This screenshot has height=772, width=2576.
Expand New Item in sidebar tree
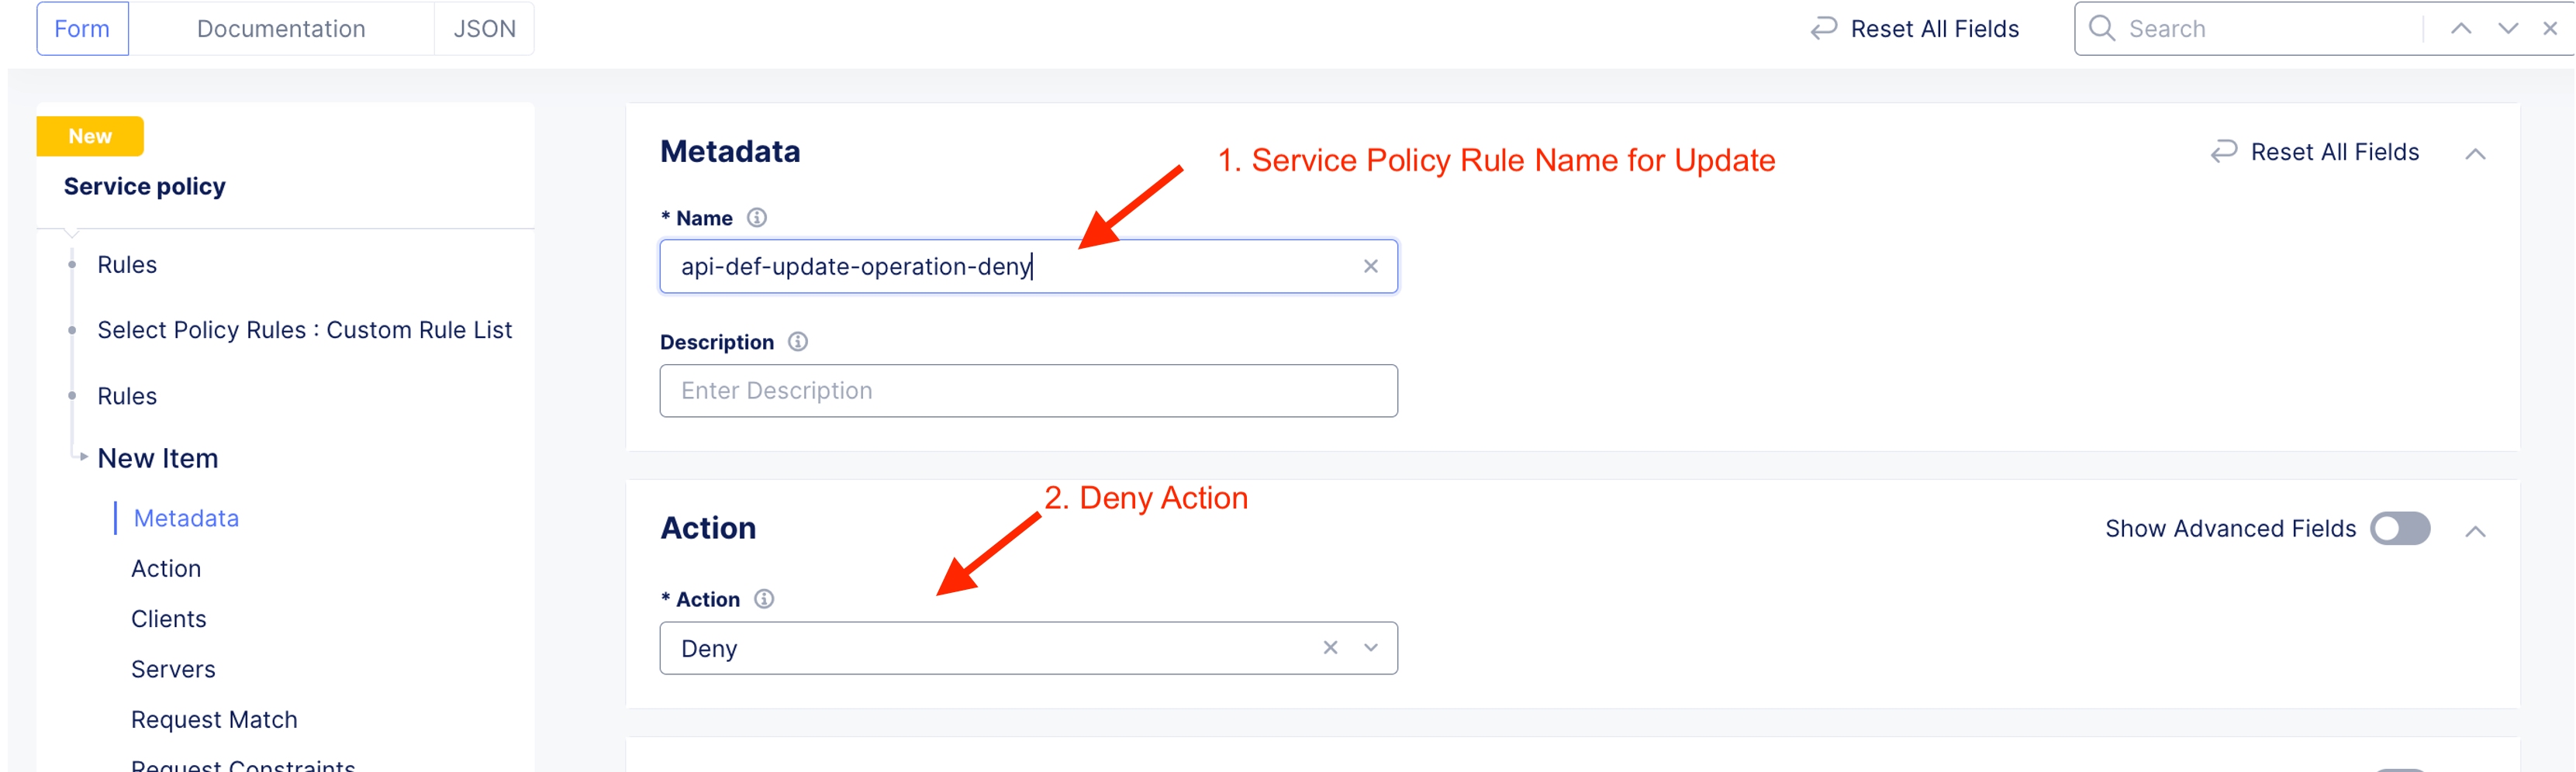[x=84, y=457]
